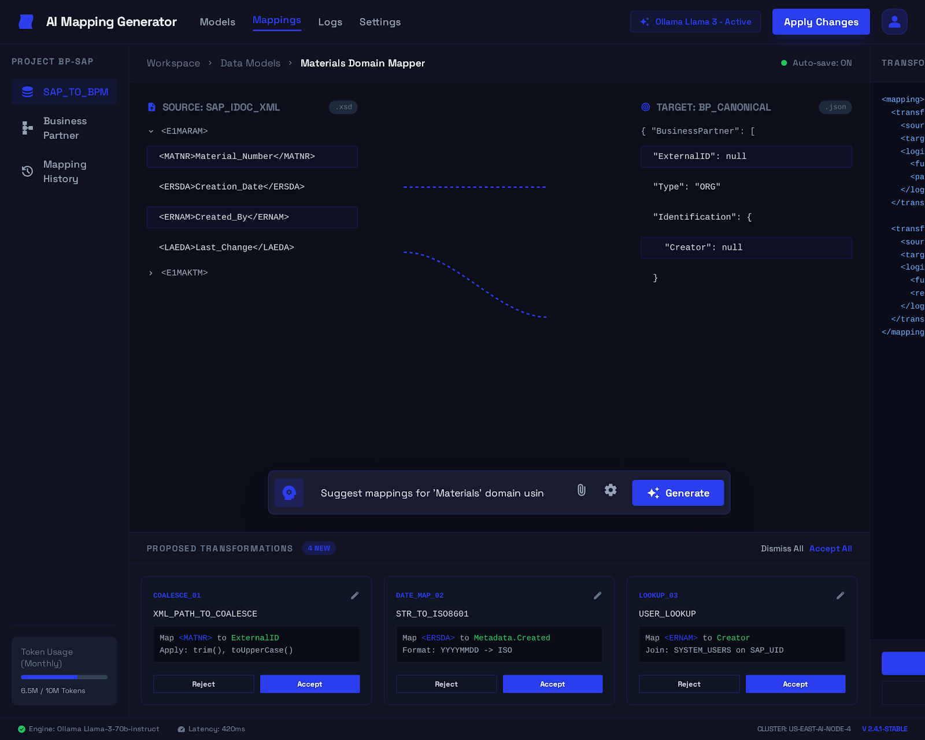Screen dimensions: 925x740
Task: Click the target icon beside BP_CANONICAL
Action: pyautogui.click(x=646, y=107)
